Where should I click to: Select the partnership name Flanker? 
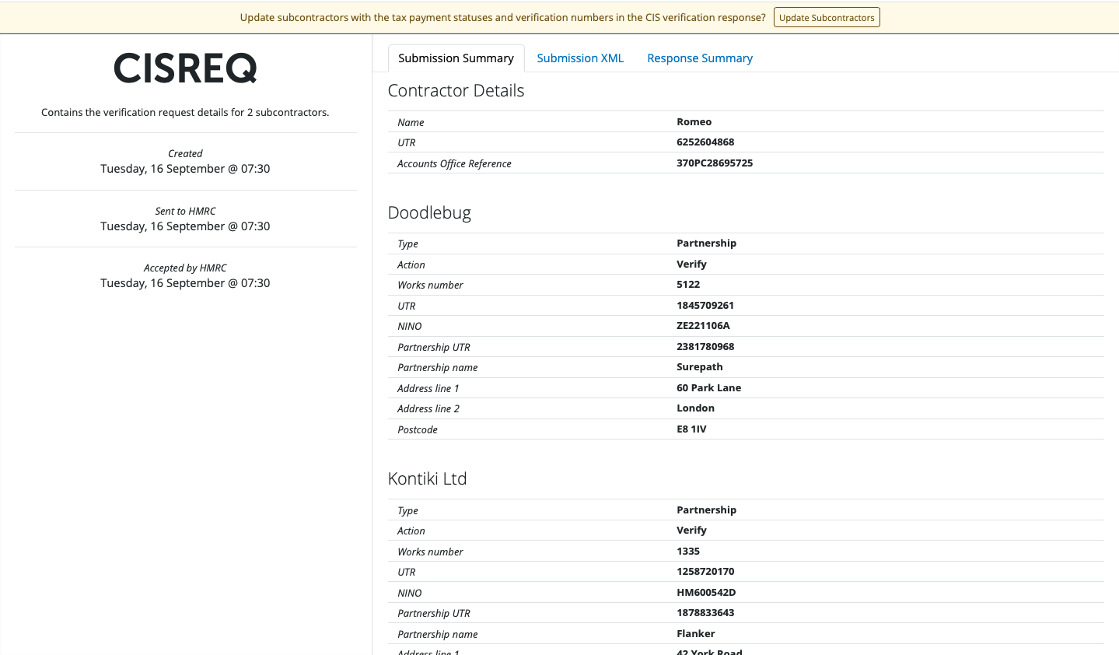[x=695, y=634]
